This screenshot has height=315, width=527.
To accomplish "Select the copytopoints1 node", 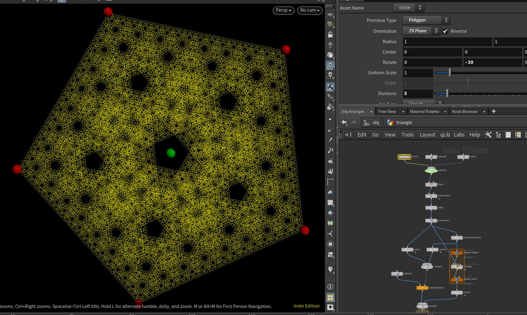I will 422,288.
